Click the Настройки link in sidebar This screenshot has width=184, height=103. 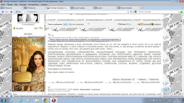[28, 34]
